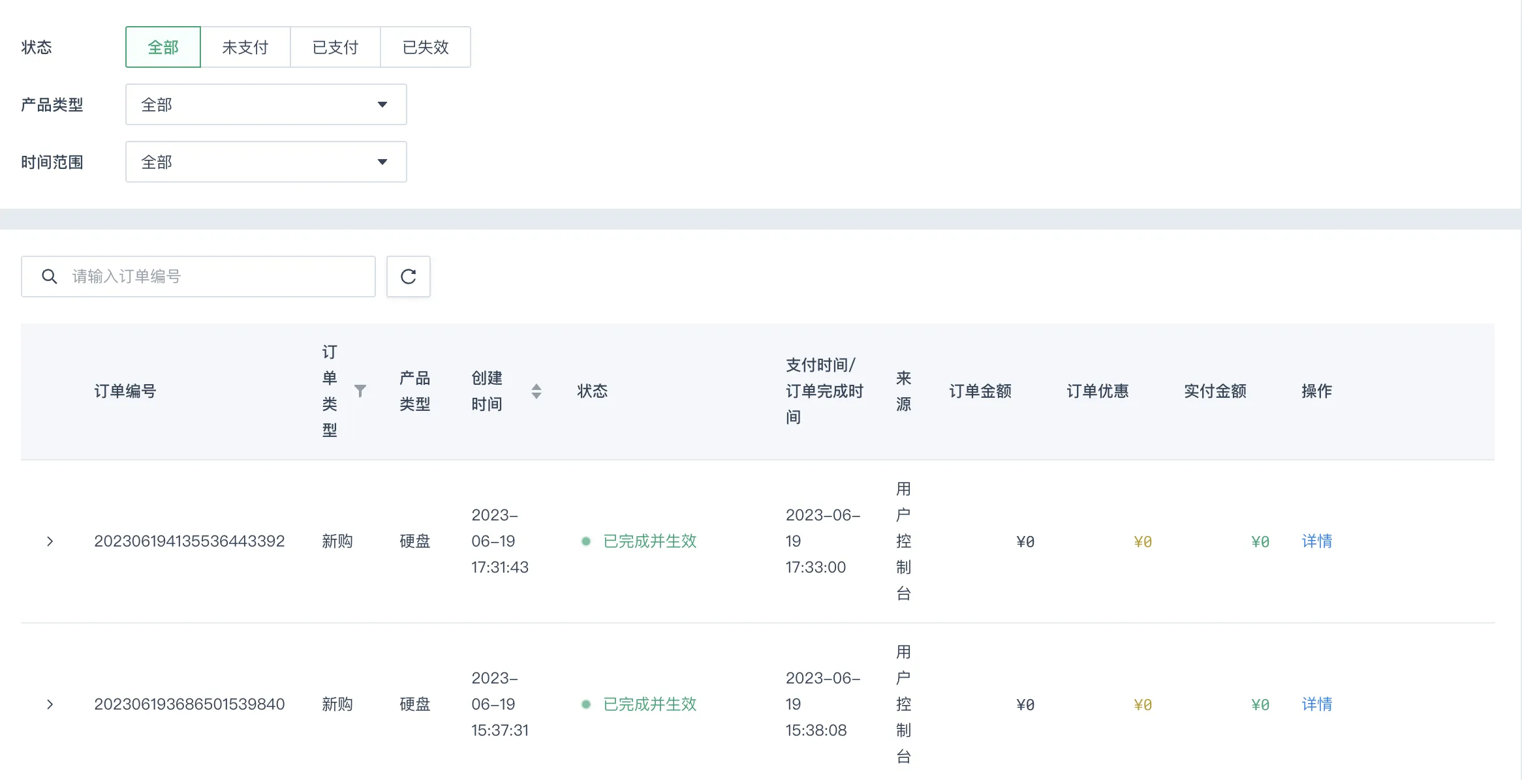The image size is (1522, 780).
Task: Click 新购 in the 17:31:43 order row
Action: [337, 541]
